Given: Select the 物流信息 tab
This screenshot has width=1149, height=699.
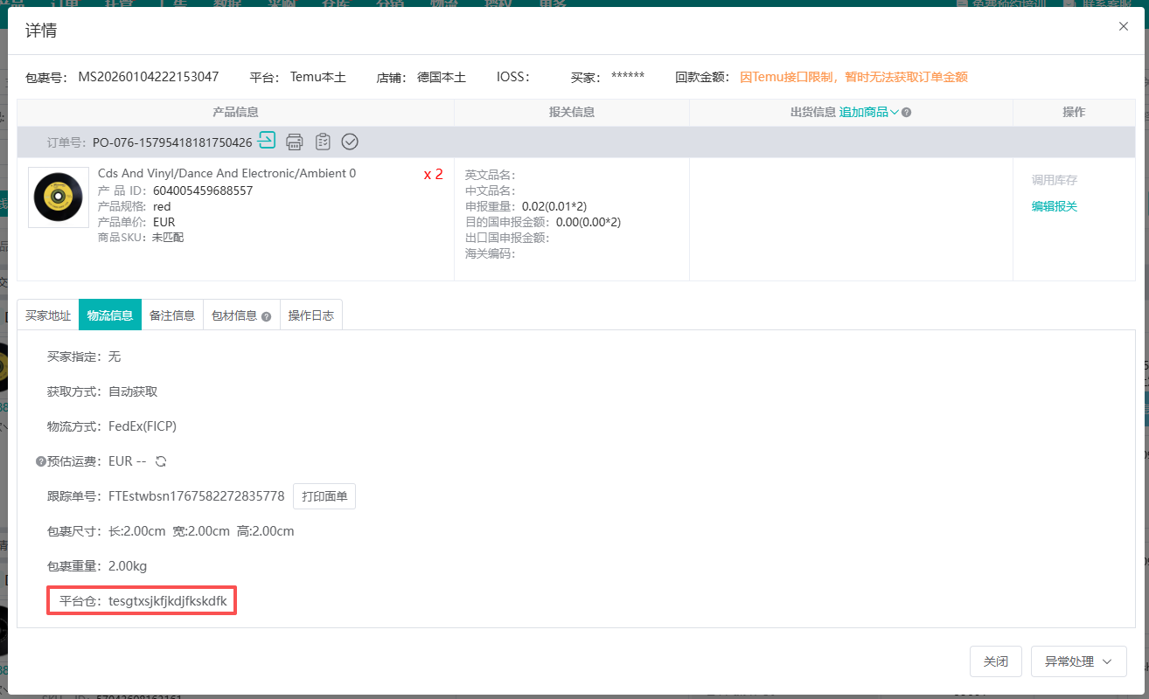Looking at the screenshot, I should point(110,315).
